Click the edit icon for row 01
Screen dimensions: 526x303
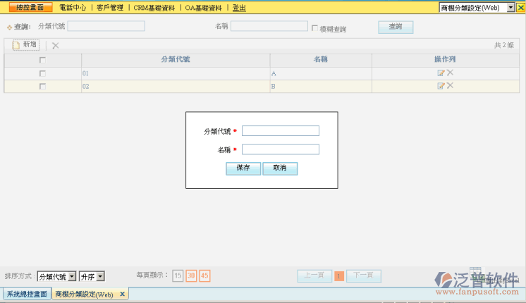click(x=441, y=73)
